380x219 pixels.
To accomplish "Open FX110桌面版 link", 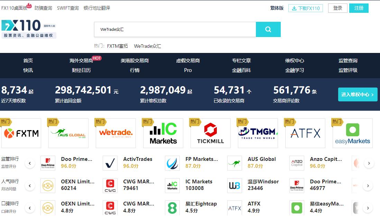I will pyautogui.click(x=14, y=8).
